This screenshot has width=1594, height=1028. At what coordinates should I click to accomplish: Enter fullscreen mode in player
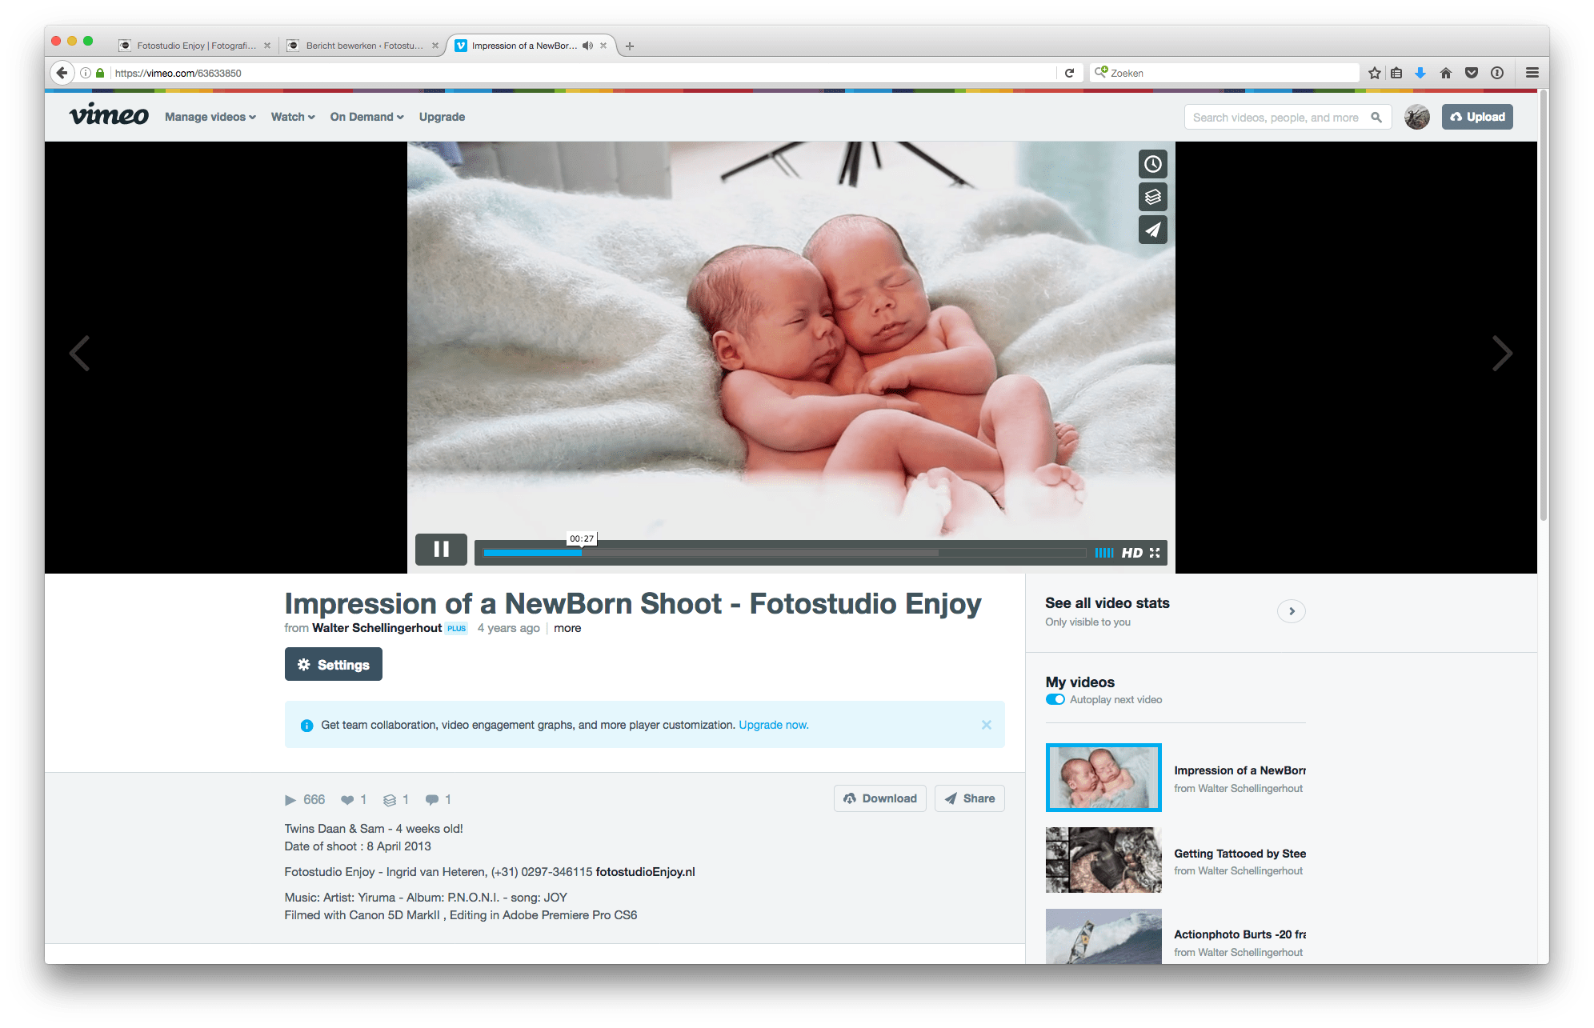tap(1155, 553)
